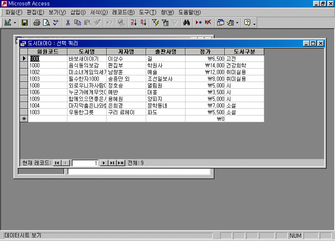Open Filter by Form icon
The height and width of the screenshot is (241, 335).
tap(165, 23)
